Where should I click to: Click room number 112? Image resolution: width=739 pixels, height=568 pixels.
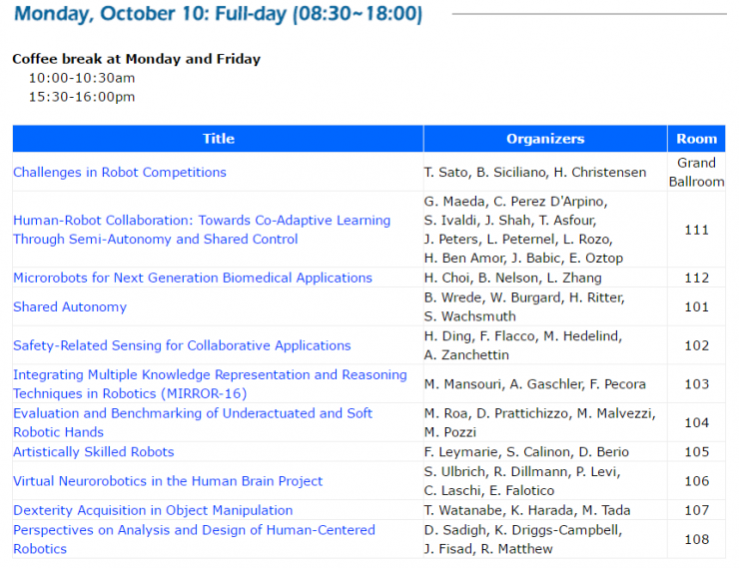click(x=697, y=278)
